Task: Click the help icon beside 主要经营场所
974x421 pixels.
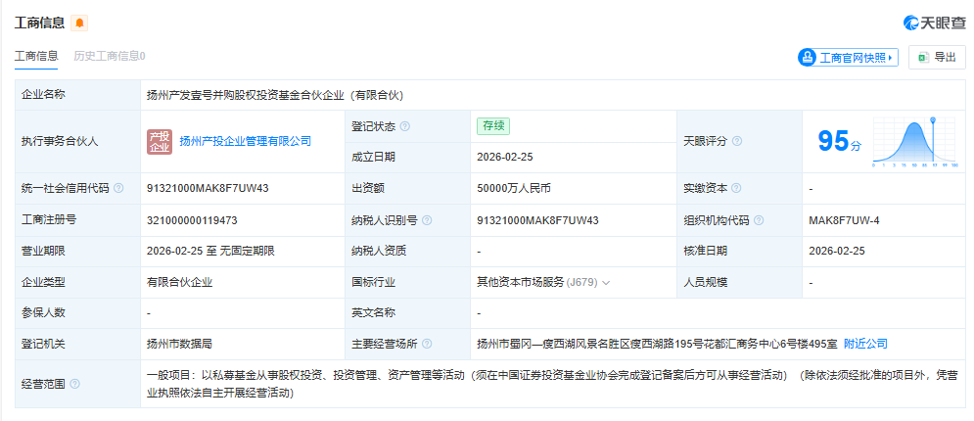Action: [x=426, y=344]
